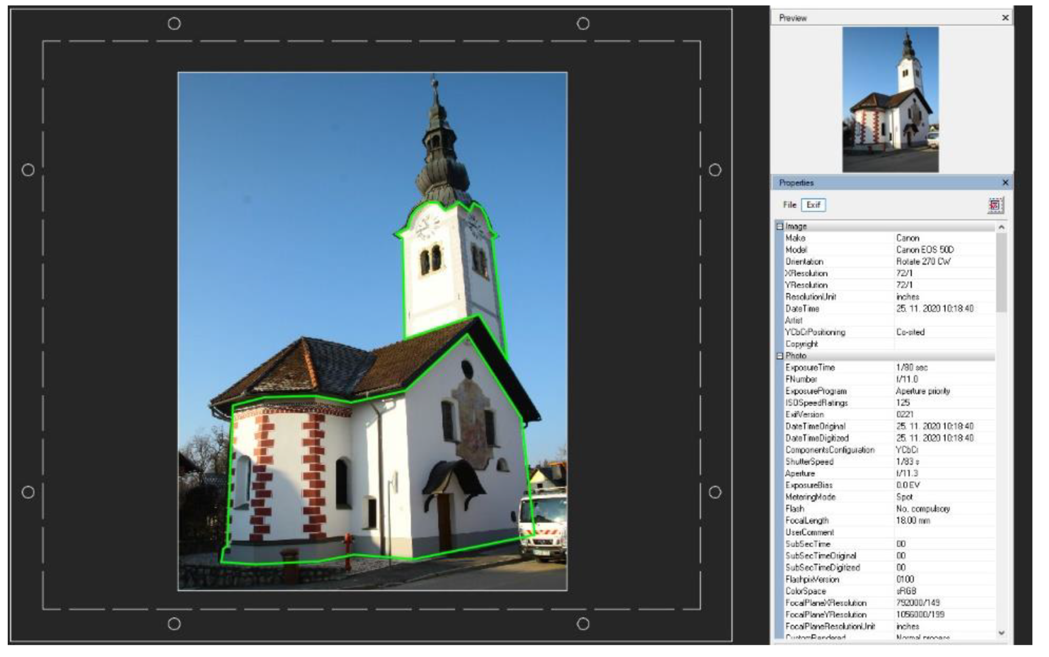Click the church thumbnail in Preview panel
Image resolution: width=1049 pixels, height=657 pixels.
coord(890,100)
